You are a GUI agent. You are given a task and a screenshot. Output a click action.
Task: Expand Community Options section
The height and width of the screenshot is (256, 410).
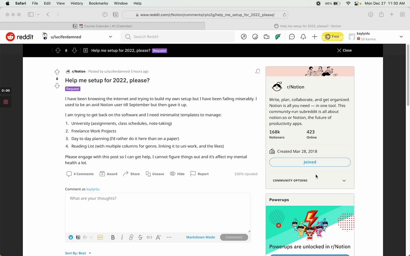tap(309, 180)
